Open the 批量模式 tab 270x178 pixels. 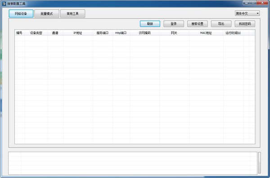coord(47,13)
